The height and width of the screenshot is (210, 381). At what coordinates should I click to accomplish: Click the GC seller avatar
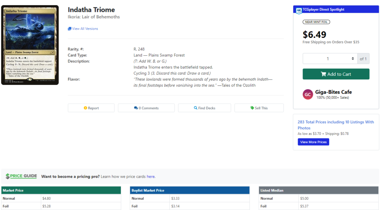(x=308, y=95)
